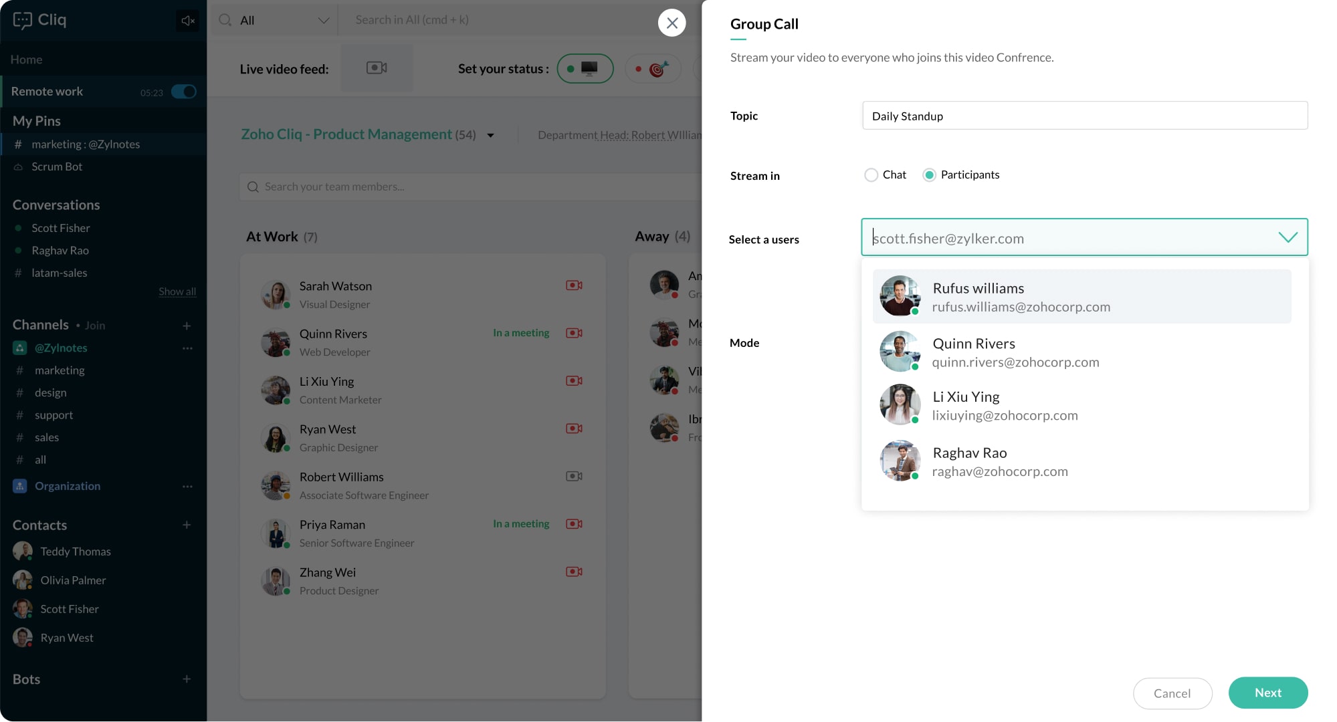Viewport: 1337px width, 722px height.
Task: Open the @Zylnotes channel ellipsis menu
Action: pos(187,348)
